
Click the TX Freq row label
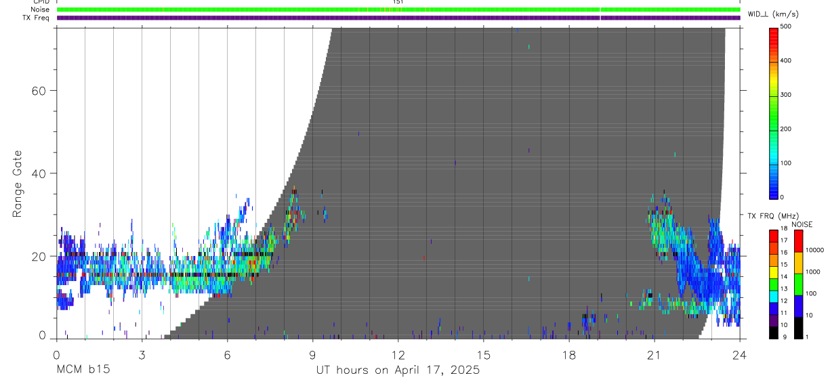[36, 18]
